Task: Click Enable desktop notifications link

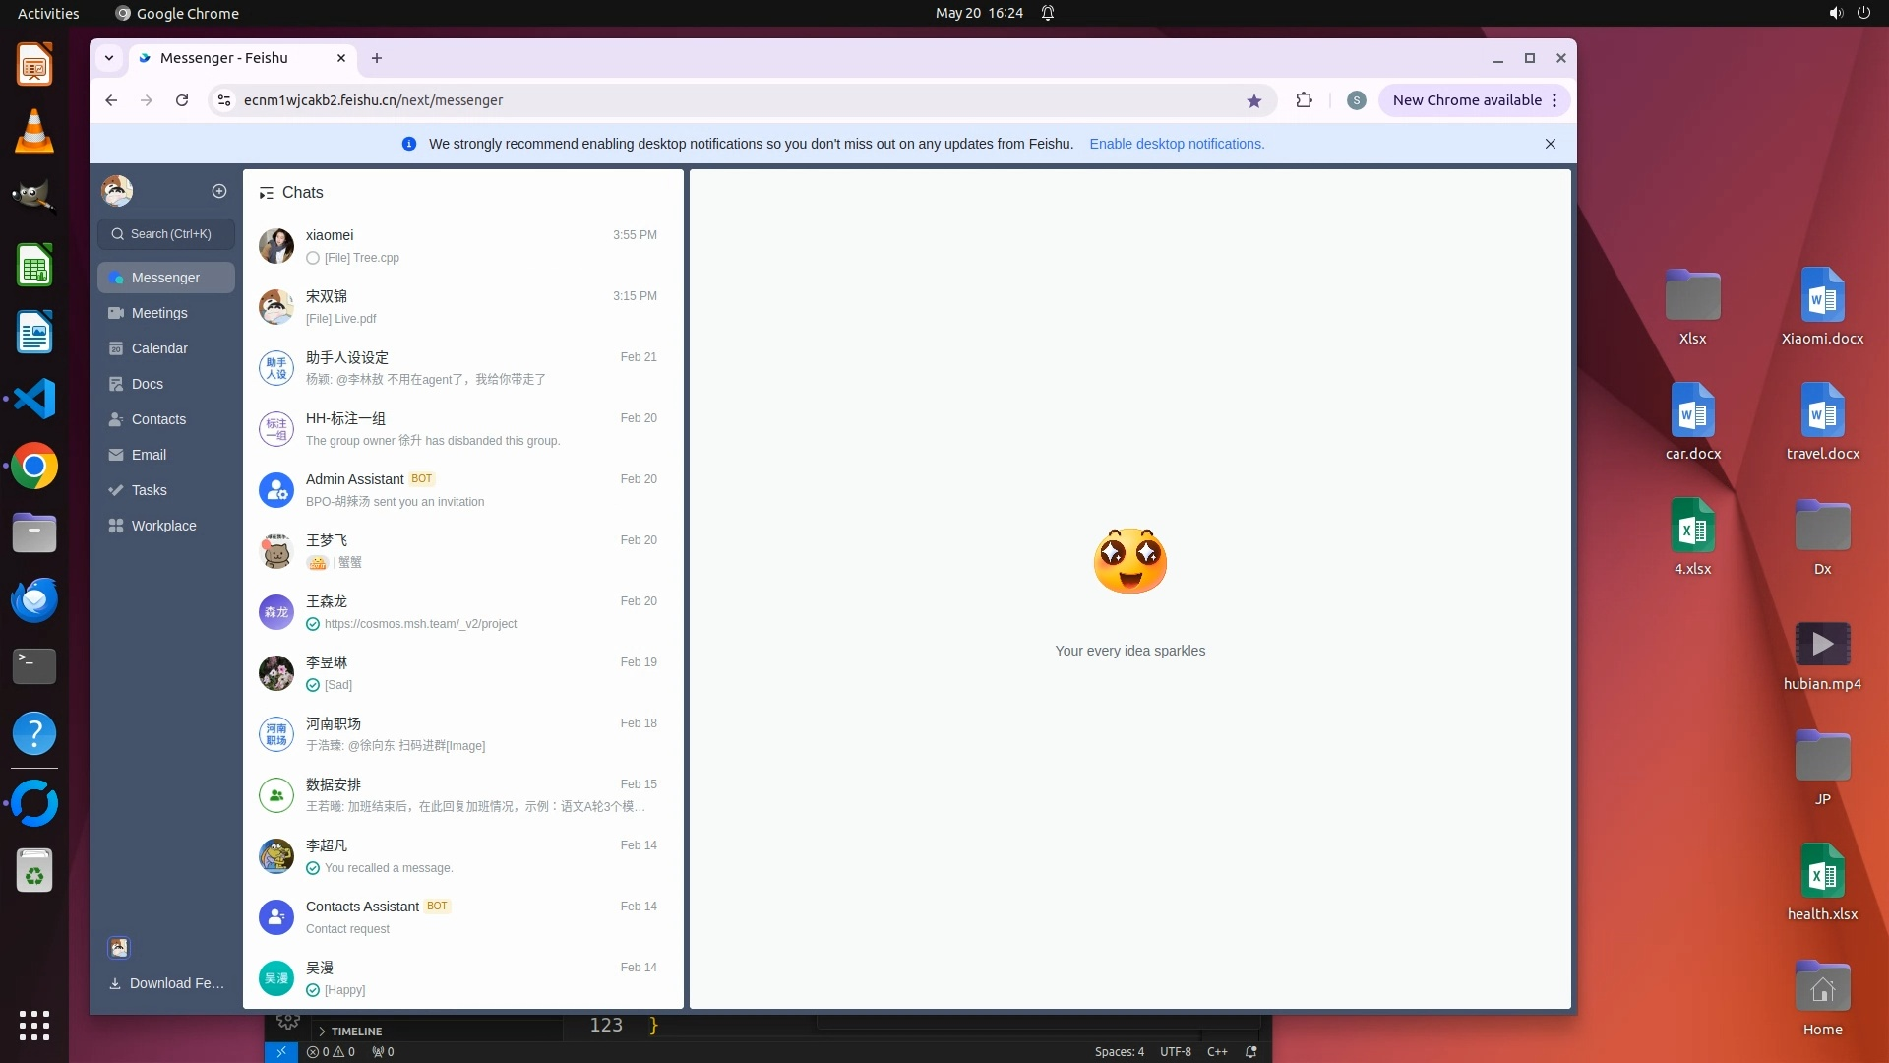Action: (1177, 144)
